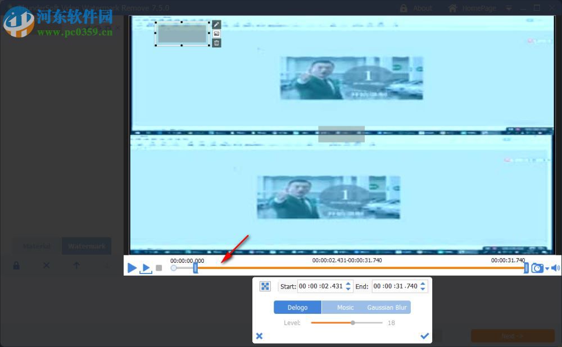Click the Level intensity slider
562x347 pixels.
(353, 323)
